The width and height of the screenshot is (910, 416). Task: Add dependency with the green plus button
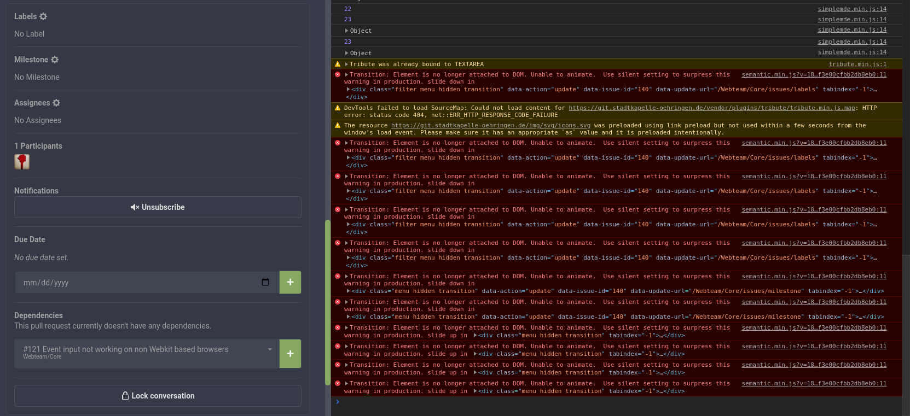click(291, 354)
